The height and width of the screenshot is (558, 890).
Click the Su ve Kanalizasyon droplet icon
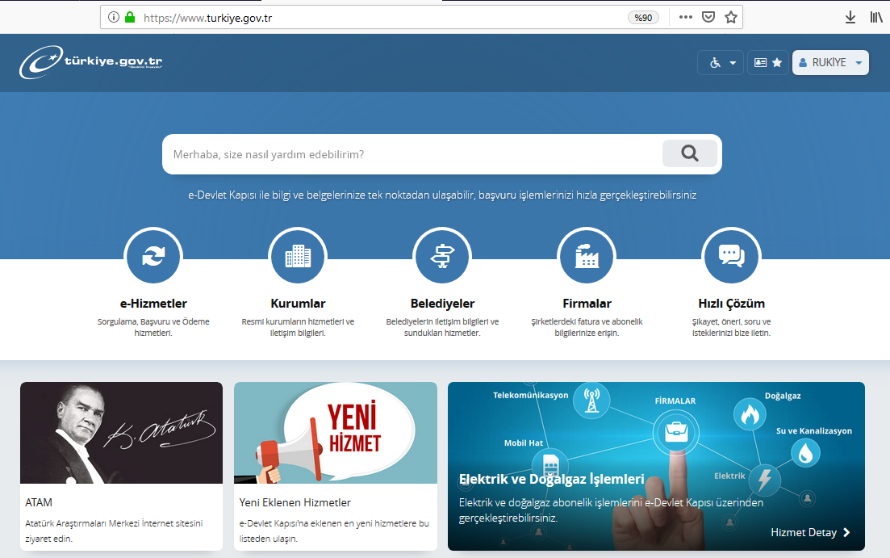point(804,453)
